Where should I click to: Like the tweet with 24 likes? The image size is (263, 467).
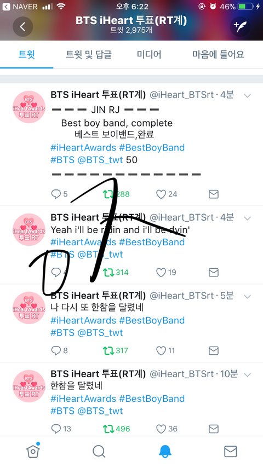(161, 194)
